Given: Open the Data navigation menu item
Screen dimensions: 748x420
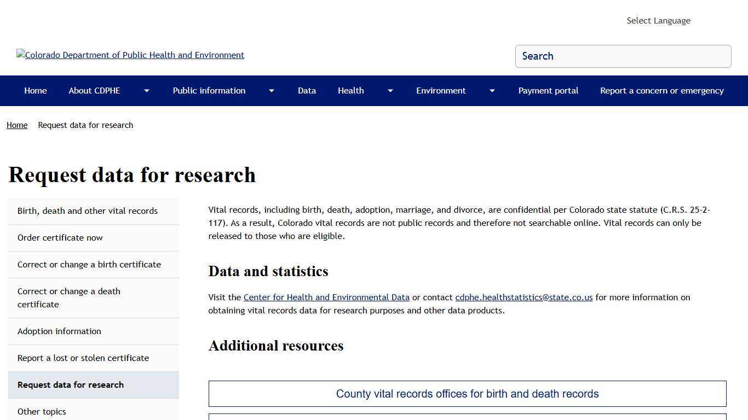Looking at the screenshot, I should tap(307, 91).
